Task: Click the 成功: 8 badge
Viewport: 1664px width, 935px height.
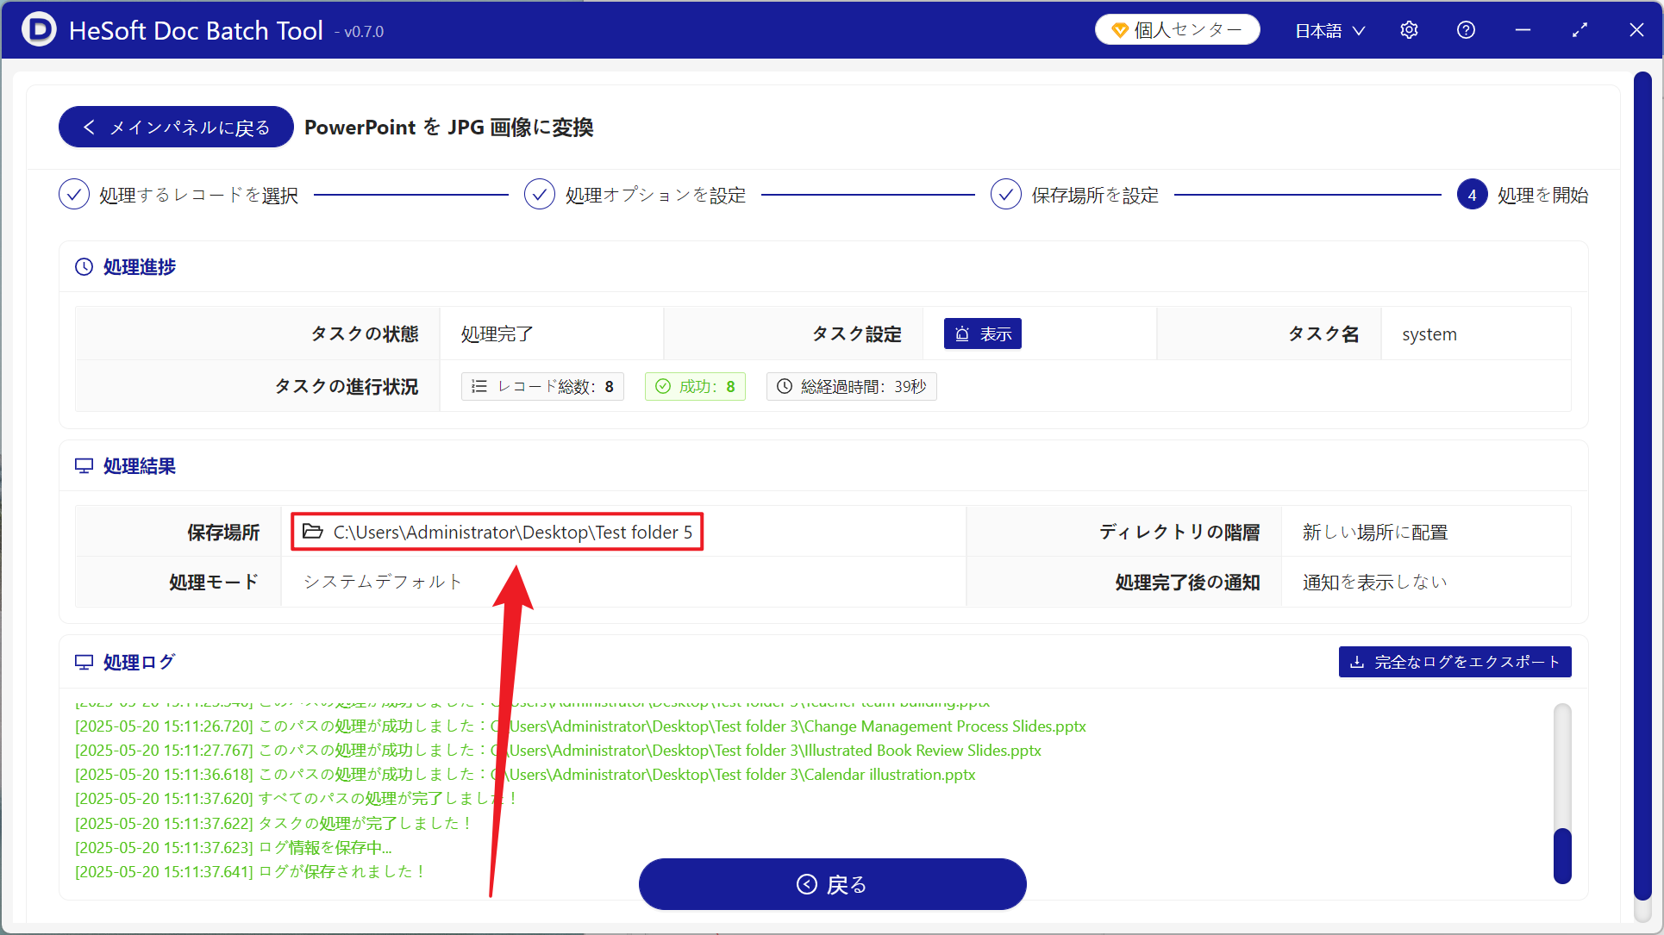Action: (695, 386)
